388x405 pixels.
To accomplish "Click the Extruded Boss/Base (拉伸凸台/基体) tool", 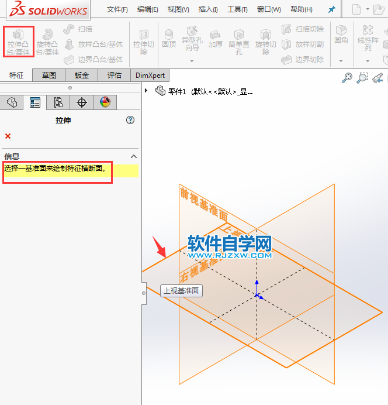I will (18, 42).
